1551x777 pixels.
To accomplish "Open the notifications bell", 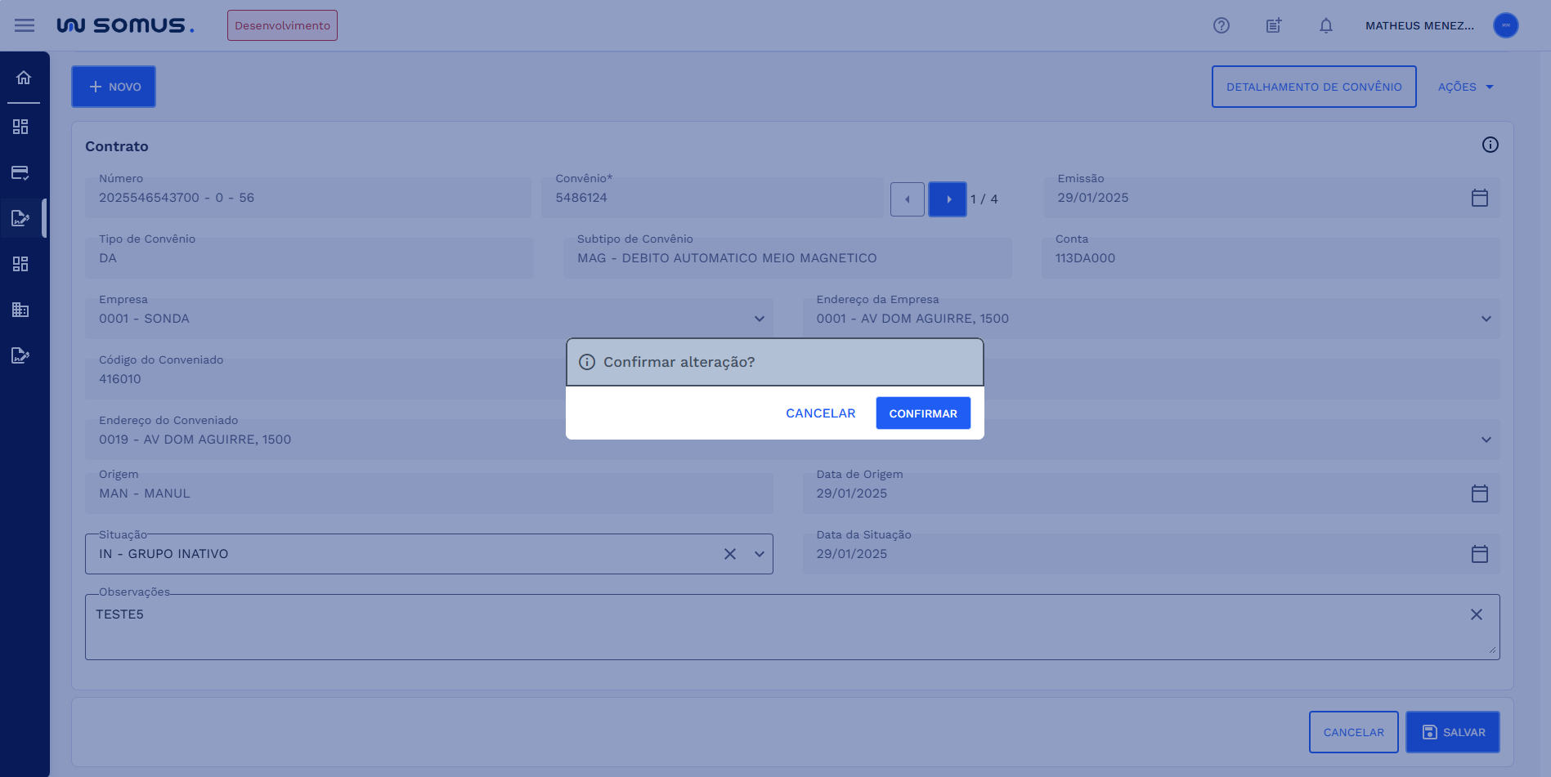I will click(1325, 25).
